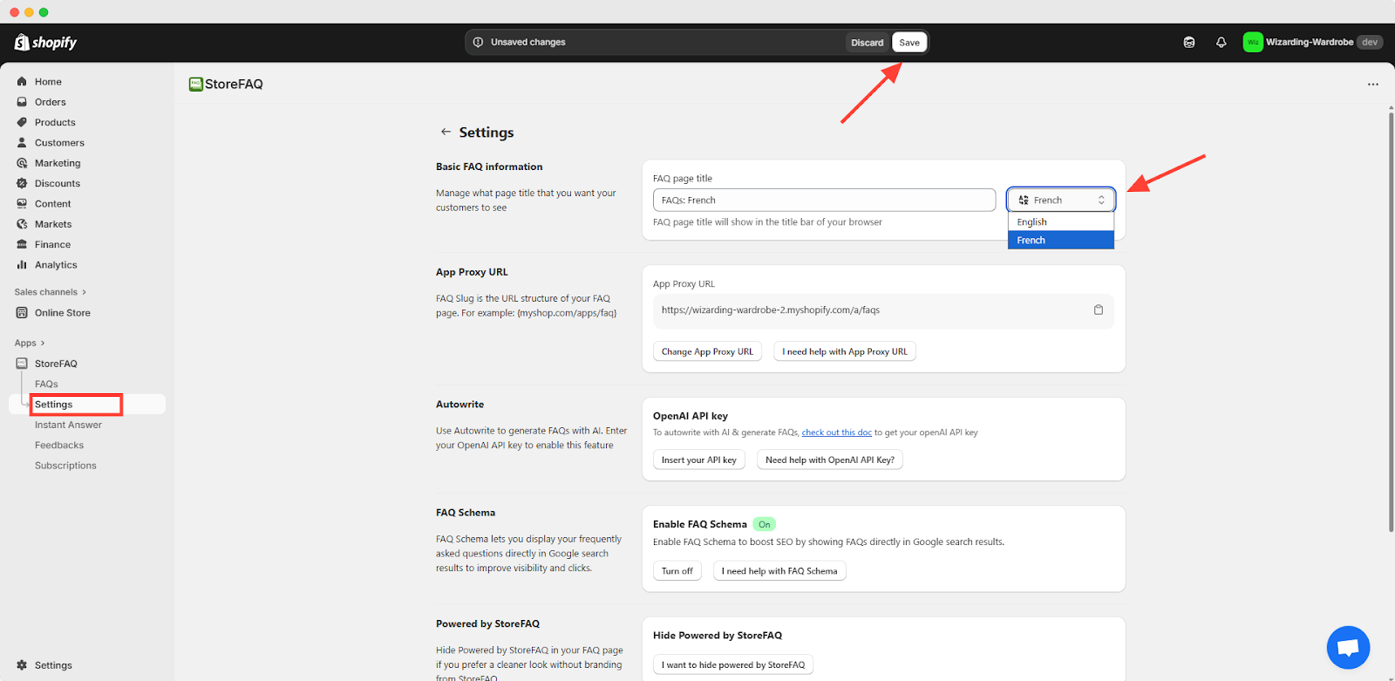
Task: Click Change App Proxy URL
Action: tap(707, 351)
